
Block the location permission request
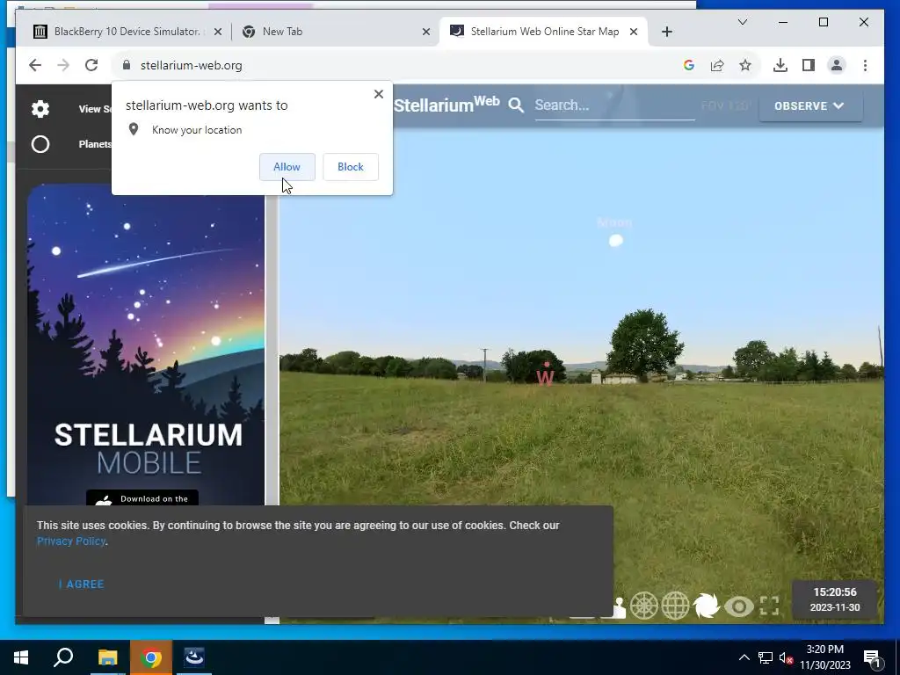[x=350, y=167]
